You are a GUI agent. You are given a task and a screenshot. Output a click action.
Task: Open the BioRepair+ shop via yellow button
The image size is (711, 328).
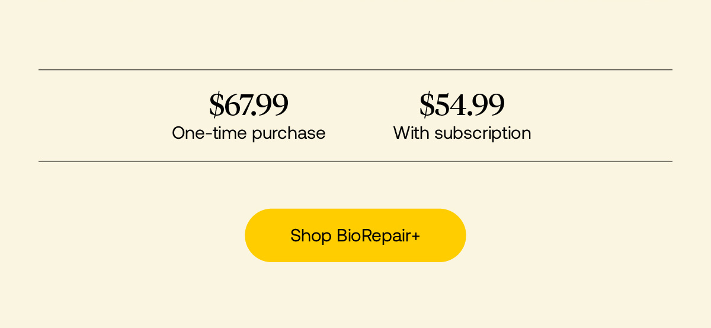pyautogui.click(x=355, y=235)
